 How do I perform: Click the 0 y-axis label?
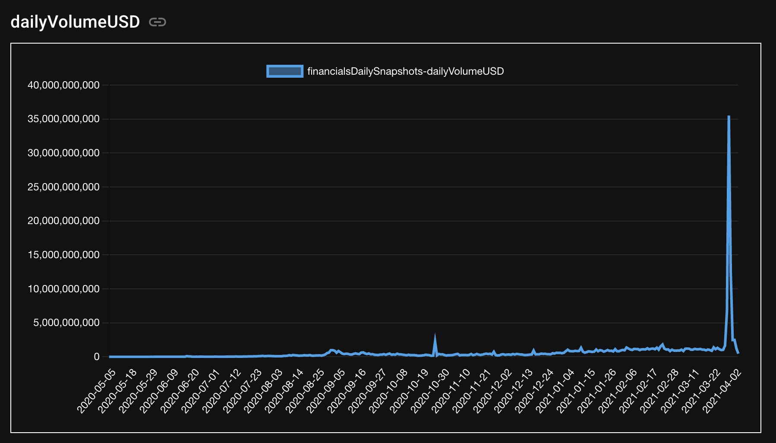97,357
